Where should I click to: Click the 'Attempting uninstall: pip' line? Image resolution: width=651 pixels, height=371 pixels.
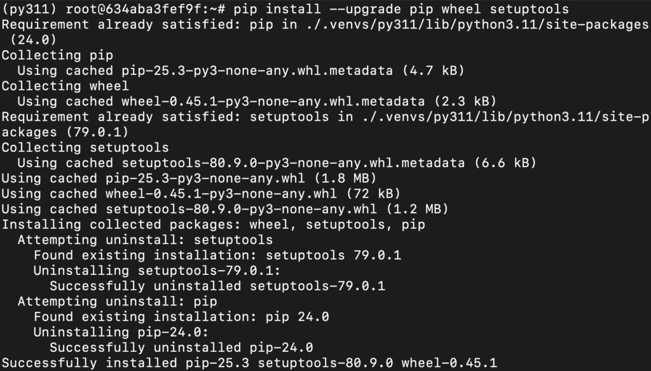click(117, 302)
